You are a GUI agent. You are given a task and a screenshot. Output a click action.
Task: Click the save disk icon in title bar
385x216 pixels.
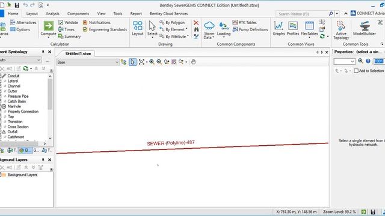click(x=17, y=5)
